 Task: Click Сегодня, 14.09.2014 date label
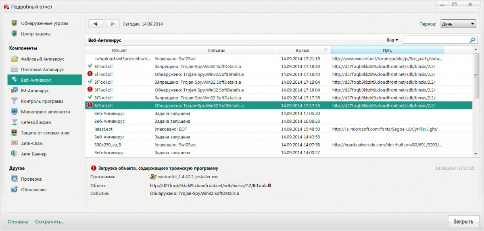pos(143,24)
